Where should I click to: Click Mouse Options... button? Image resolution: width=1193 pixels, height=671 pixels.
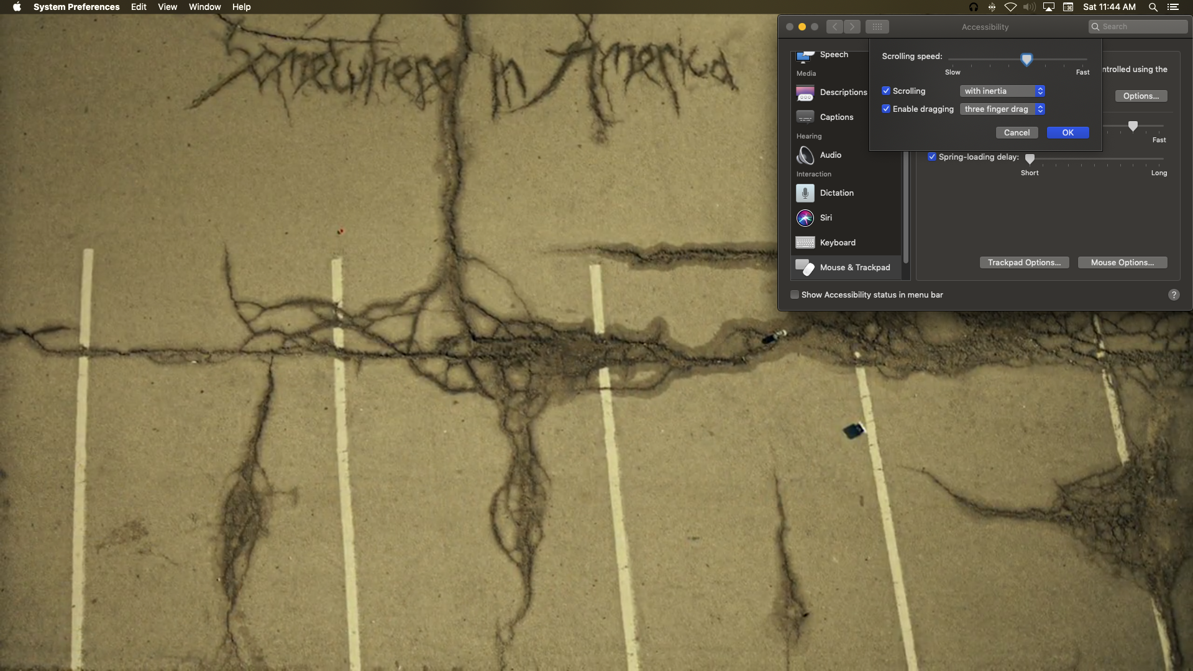[x=1122, y=263]
